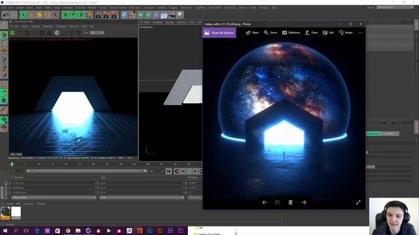Toggle the Z axis lock button

tap(81, 15)
